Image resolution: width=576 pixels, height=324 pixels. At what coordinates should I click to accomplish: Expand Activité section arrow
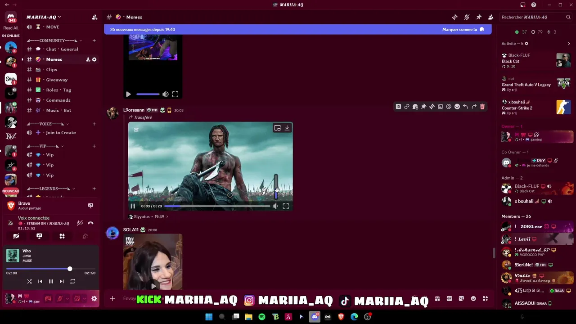pos(569,44)
